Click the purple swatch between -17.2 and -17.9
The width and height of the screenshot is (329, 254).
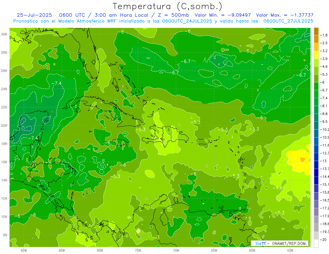click(x=316, y=212)
